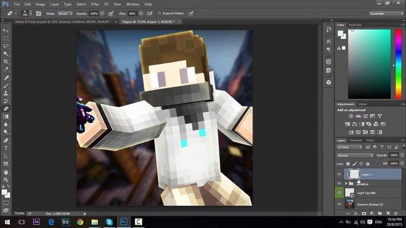This screenshot has width=406, height=228.
Task: Open brush preset picker dropdown
Action: point(30,13)
